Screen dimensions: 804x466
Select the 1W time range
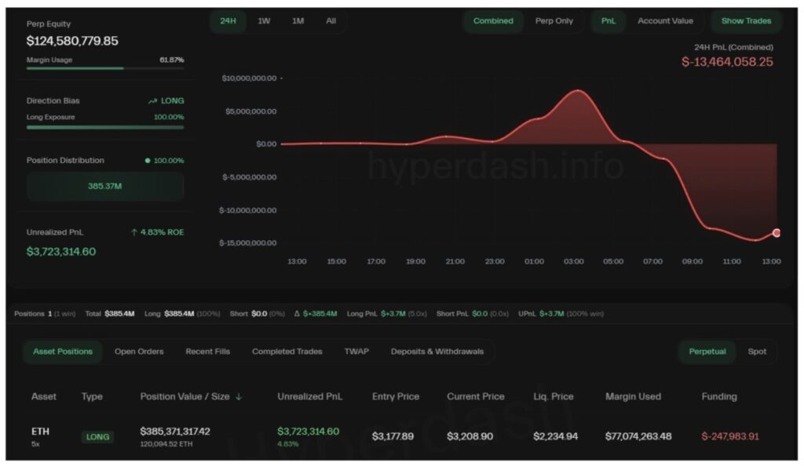tap(264, 21)
